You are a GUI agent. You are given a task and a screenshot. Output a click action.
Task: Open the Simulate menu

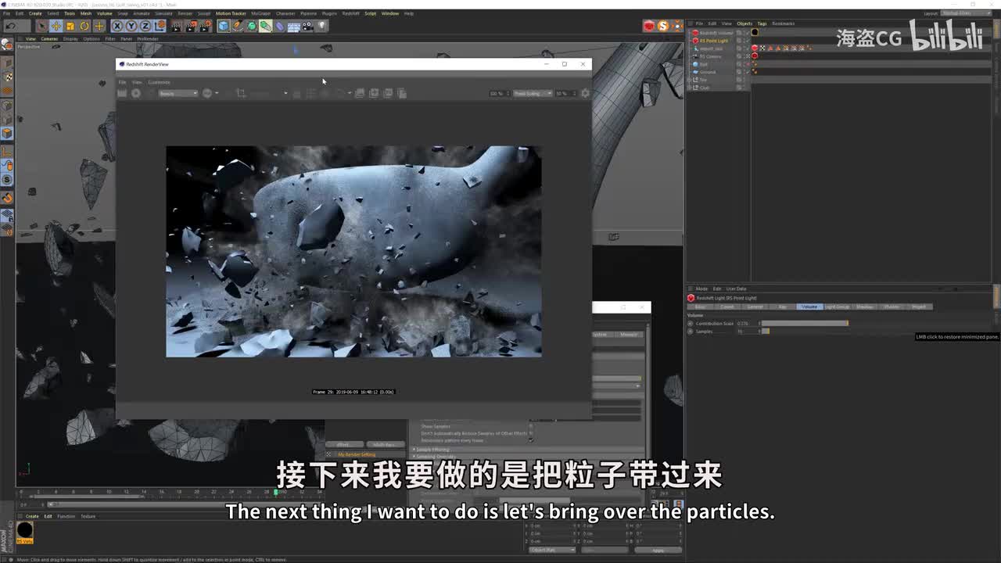[163, 13]
